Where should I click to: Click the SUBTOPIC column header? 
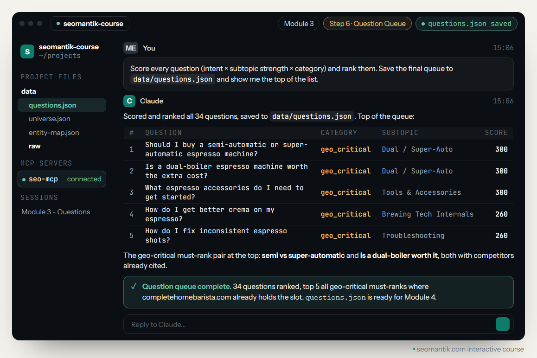[400, 133]
